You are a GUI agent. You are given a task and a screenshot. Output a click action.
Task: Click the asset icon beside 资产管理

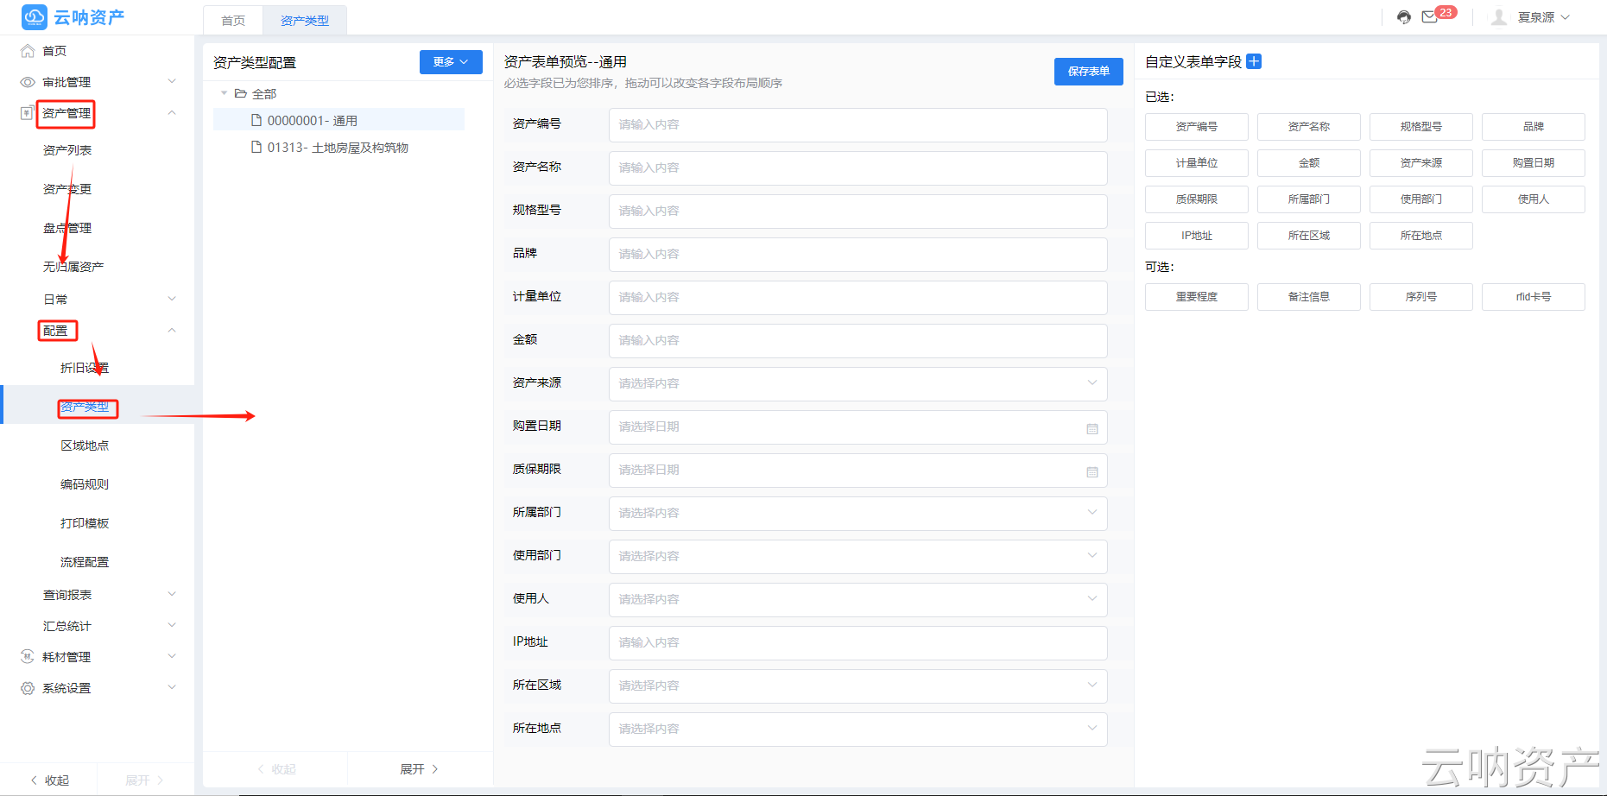point(28,113)
